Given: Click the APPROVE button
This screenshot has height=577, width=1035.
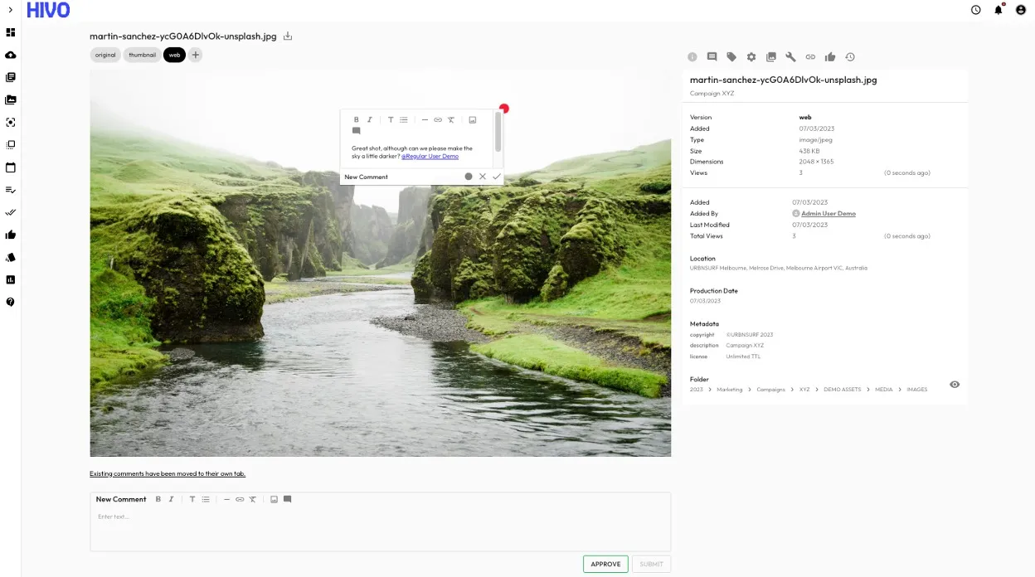Looking at the screenshot, I should coord(605,564).
